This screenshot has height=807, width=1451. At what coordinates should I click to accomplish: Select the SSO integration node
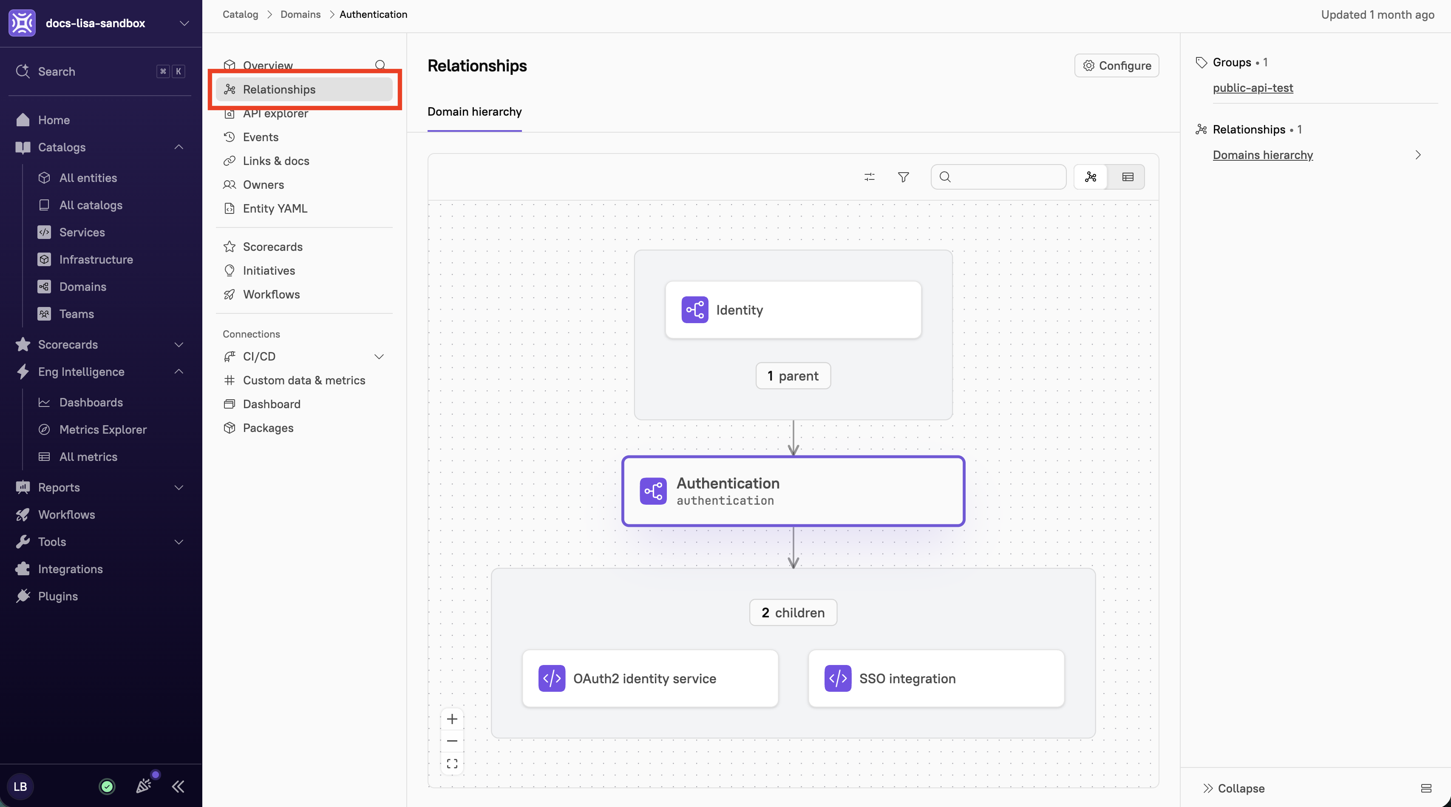(936, 679)
